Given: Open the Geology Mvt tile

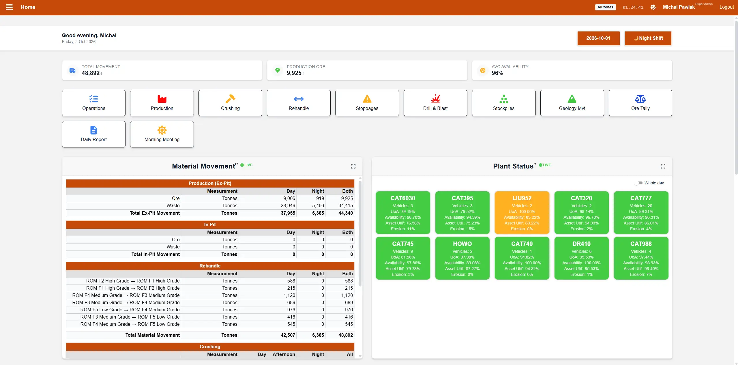Looking at the screenshot, I should (572, 103).
